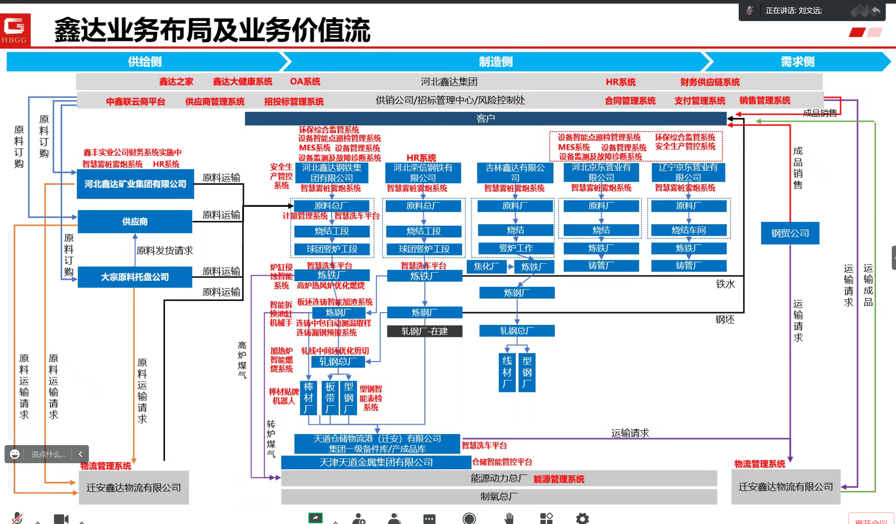Click the '河北鑫达矿业集团有限公司' box
The width and height of the screenshot is (896, 524).
(x=135, y=184)
